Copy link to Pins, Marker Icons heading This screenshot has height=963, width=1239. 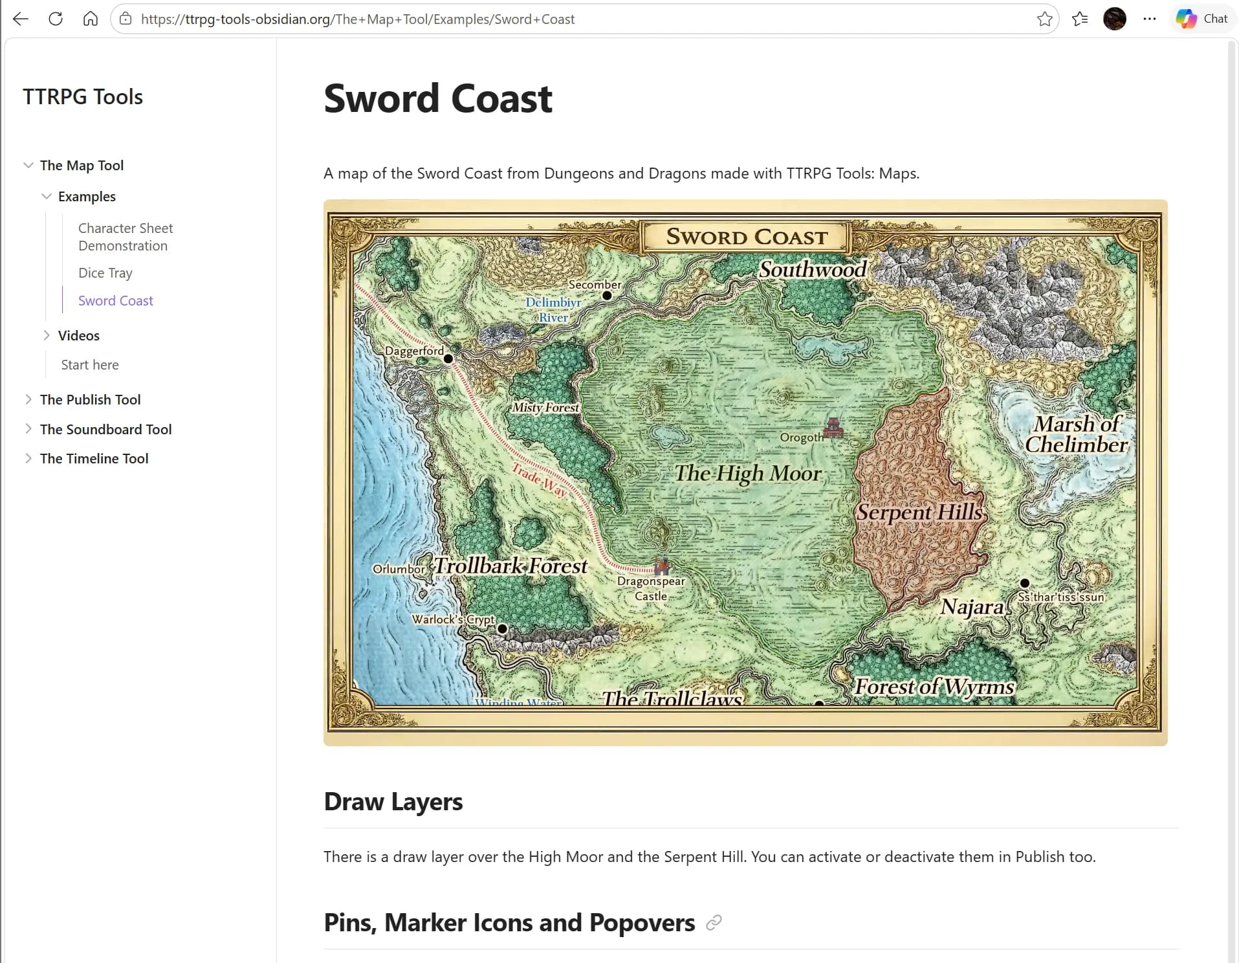click(x=714, y=923)
